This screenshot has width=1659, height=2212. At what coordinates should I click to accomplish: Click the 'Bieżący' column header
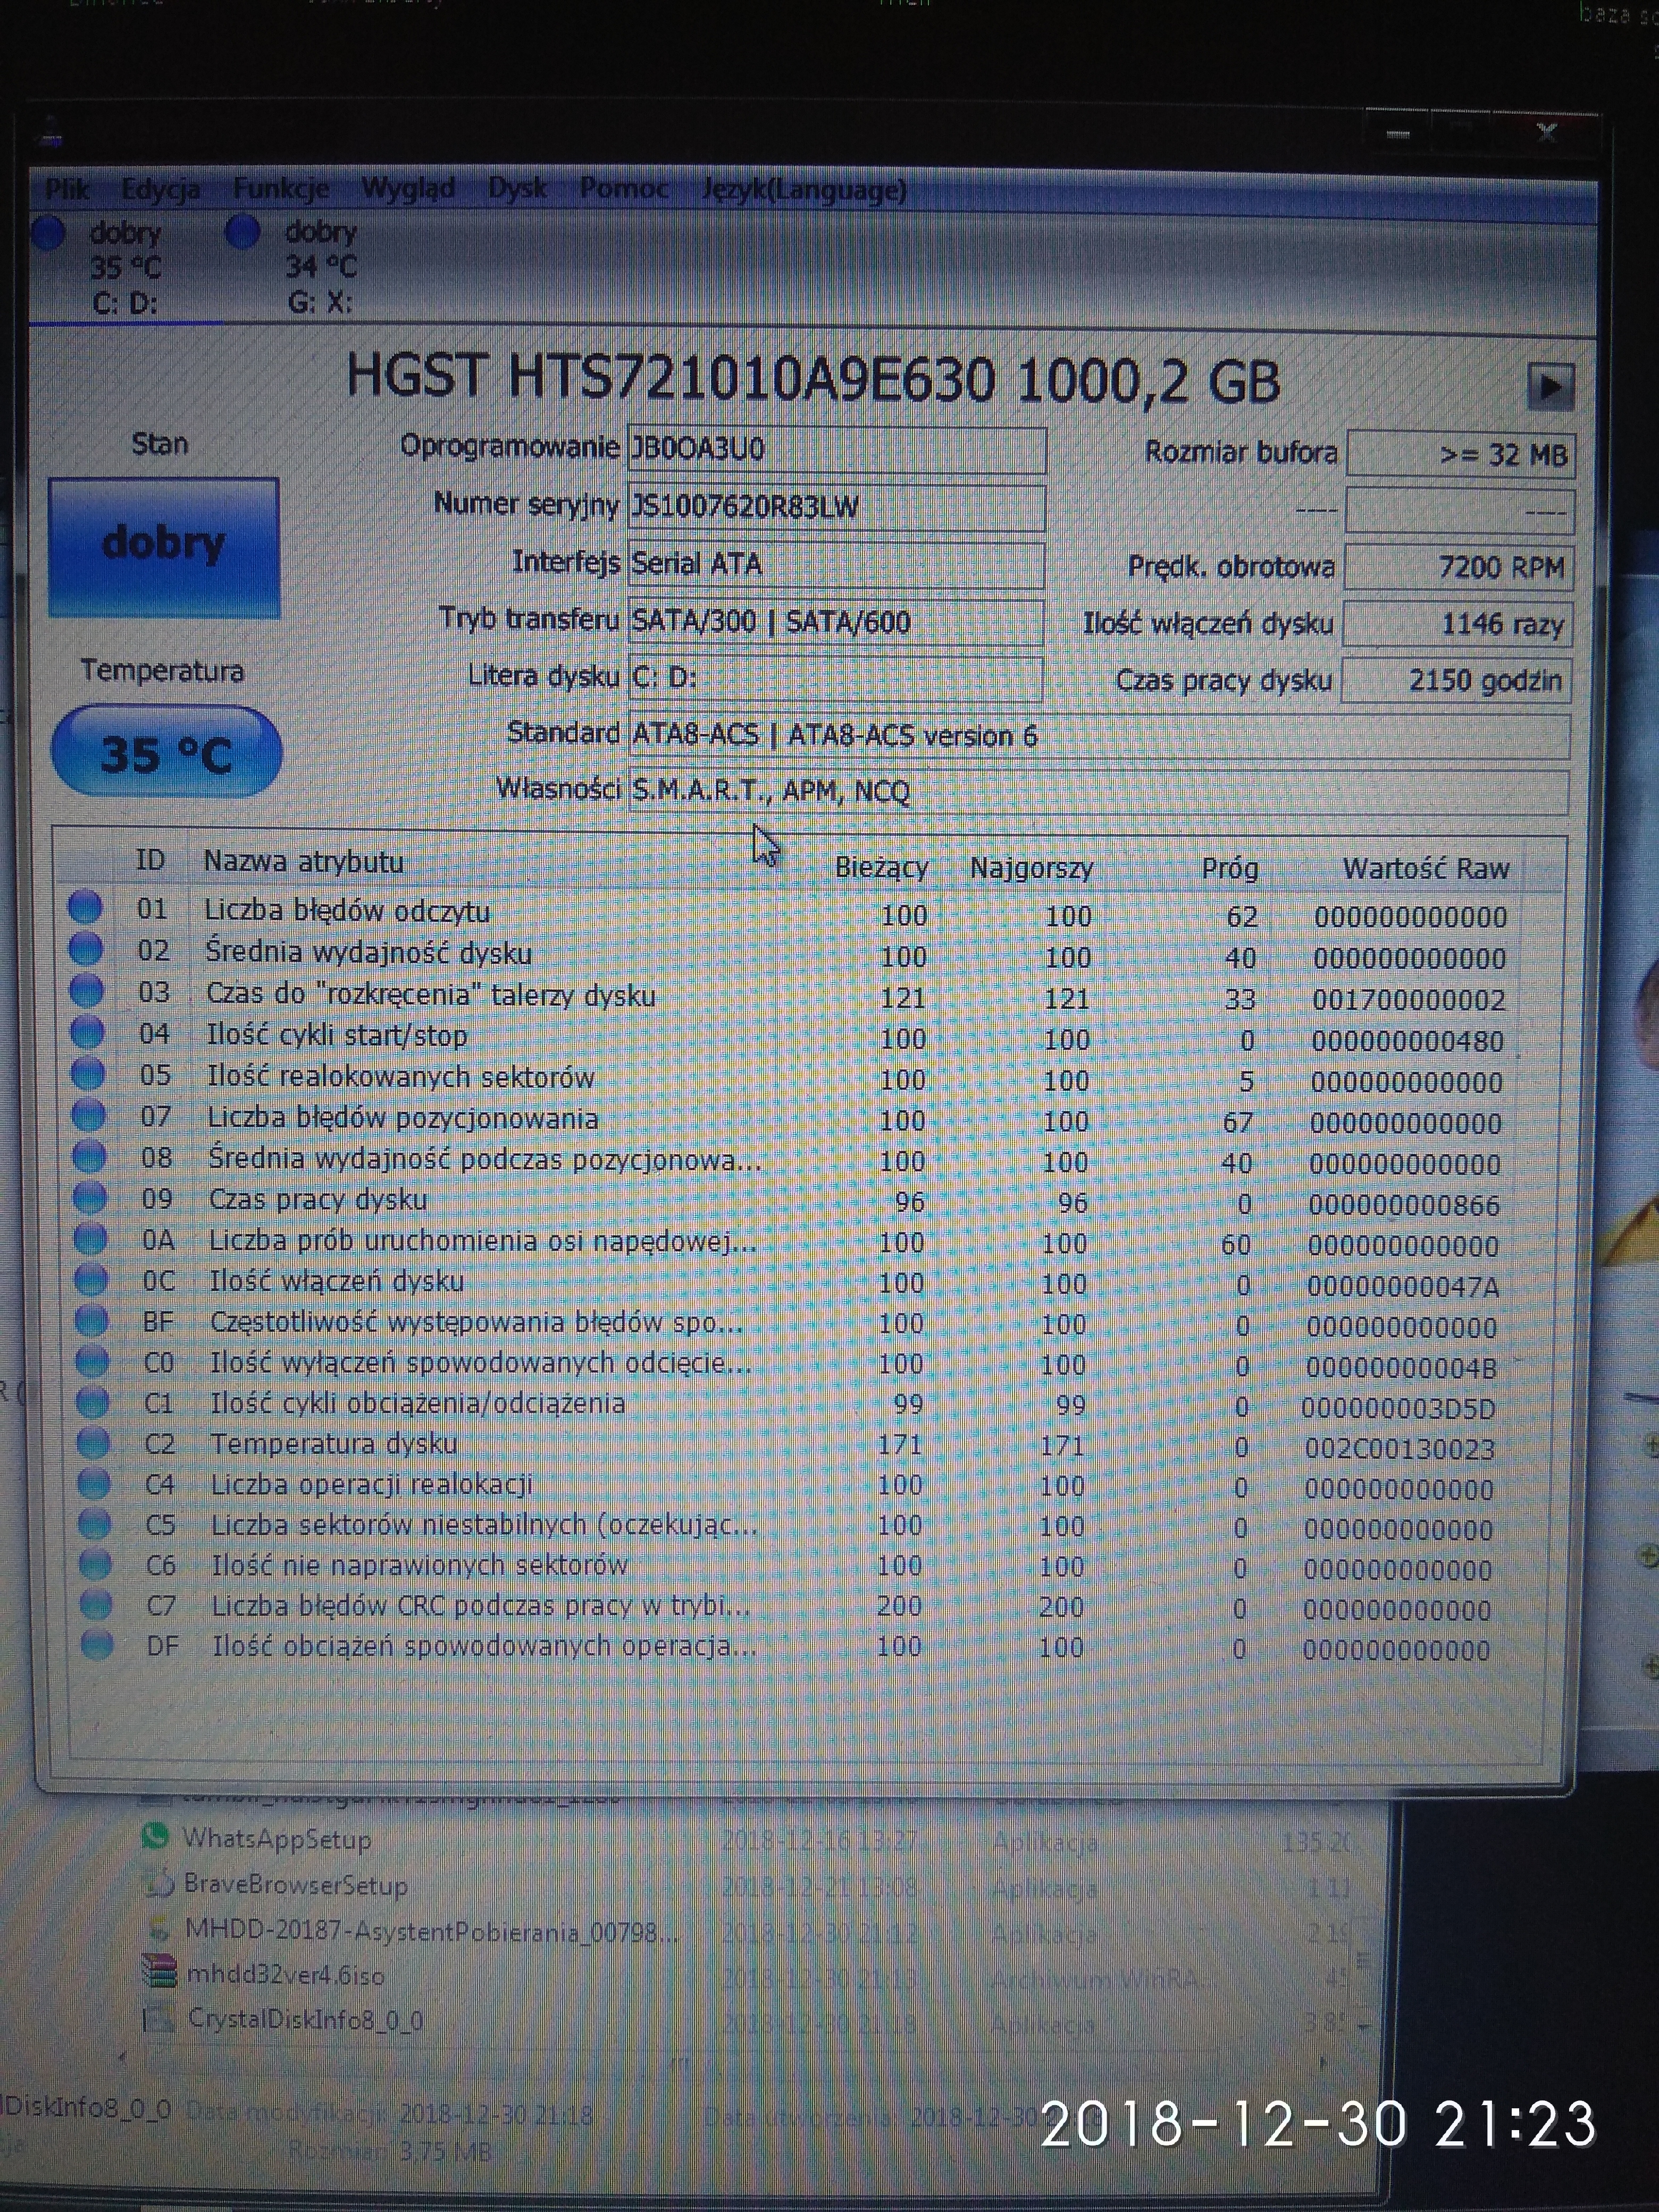(881, 868)
